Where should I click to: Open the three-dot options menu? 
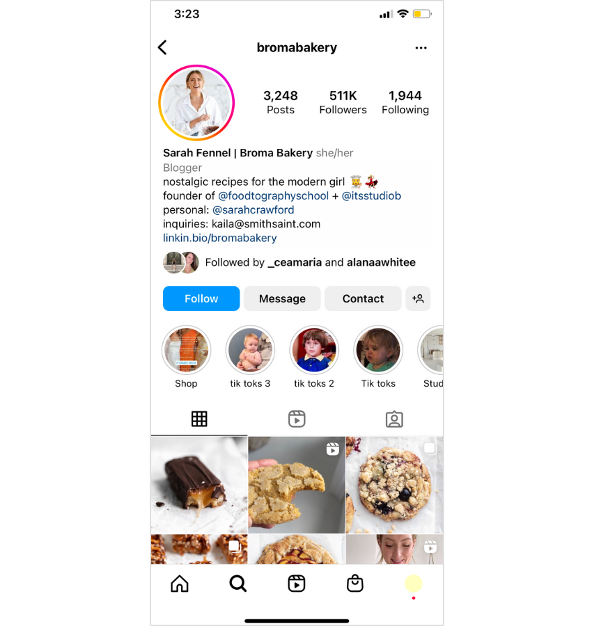click(421, 48)
